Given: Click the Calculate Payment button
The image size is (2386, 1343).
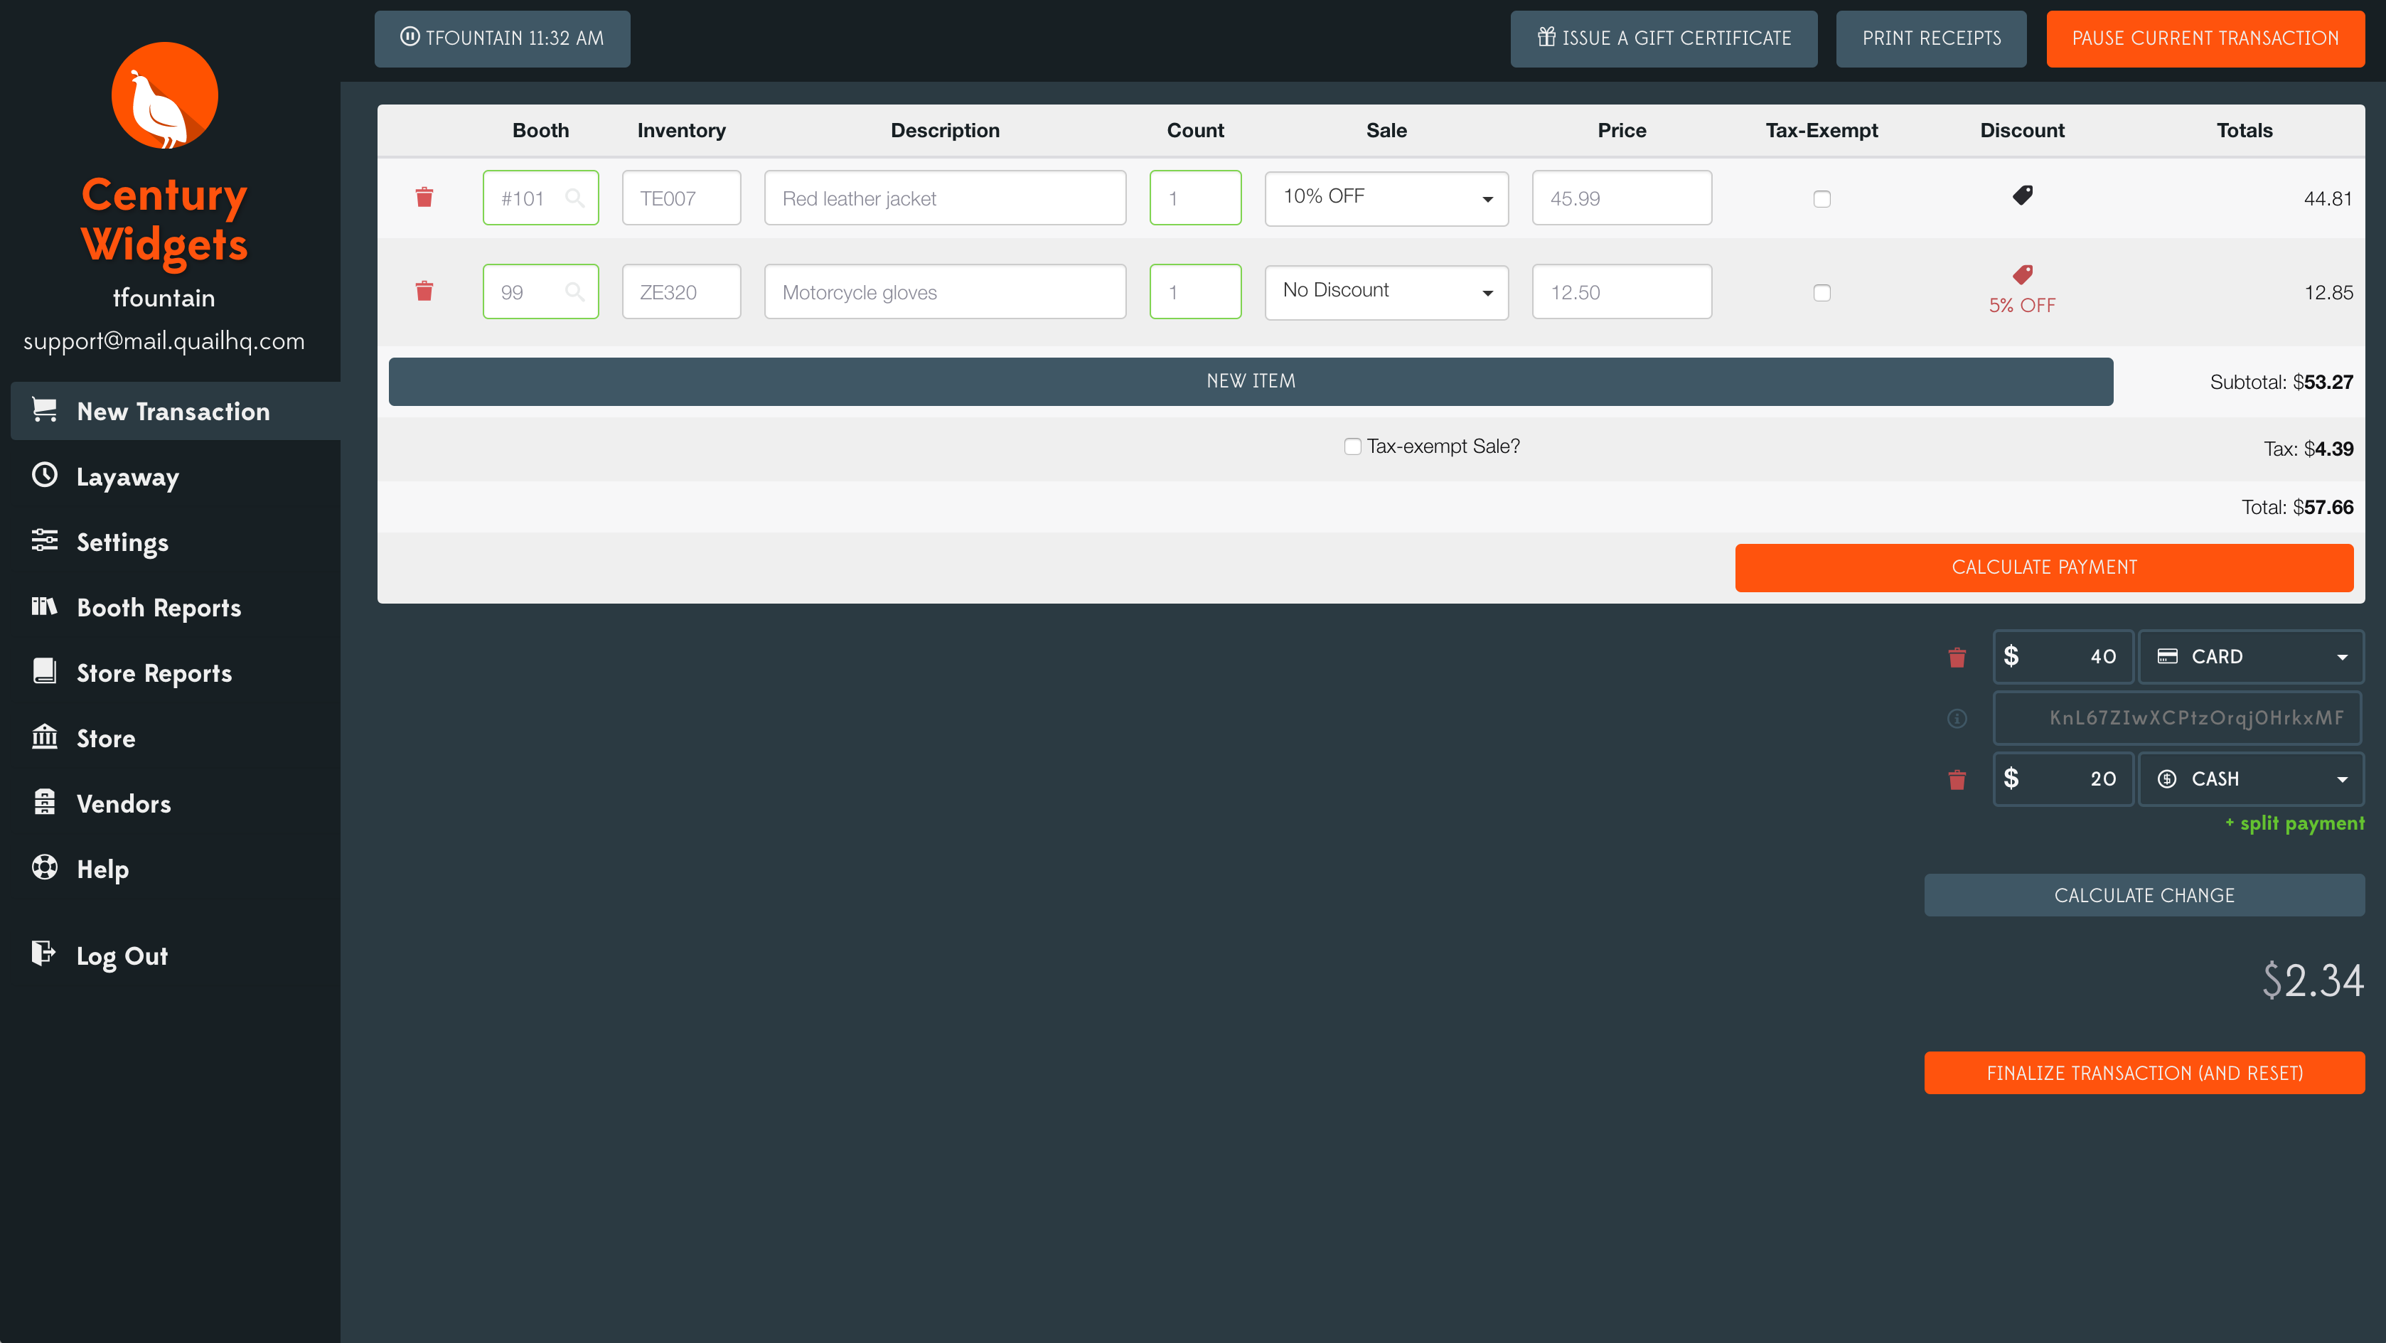Looking at the screenshot, I should coord(2044,567).
